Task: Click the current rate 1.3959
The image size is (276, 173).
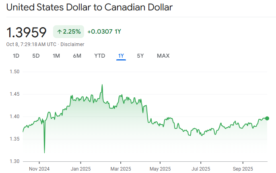Action: point(27,32)
